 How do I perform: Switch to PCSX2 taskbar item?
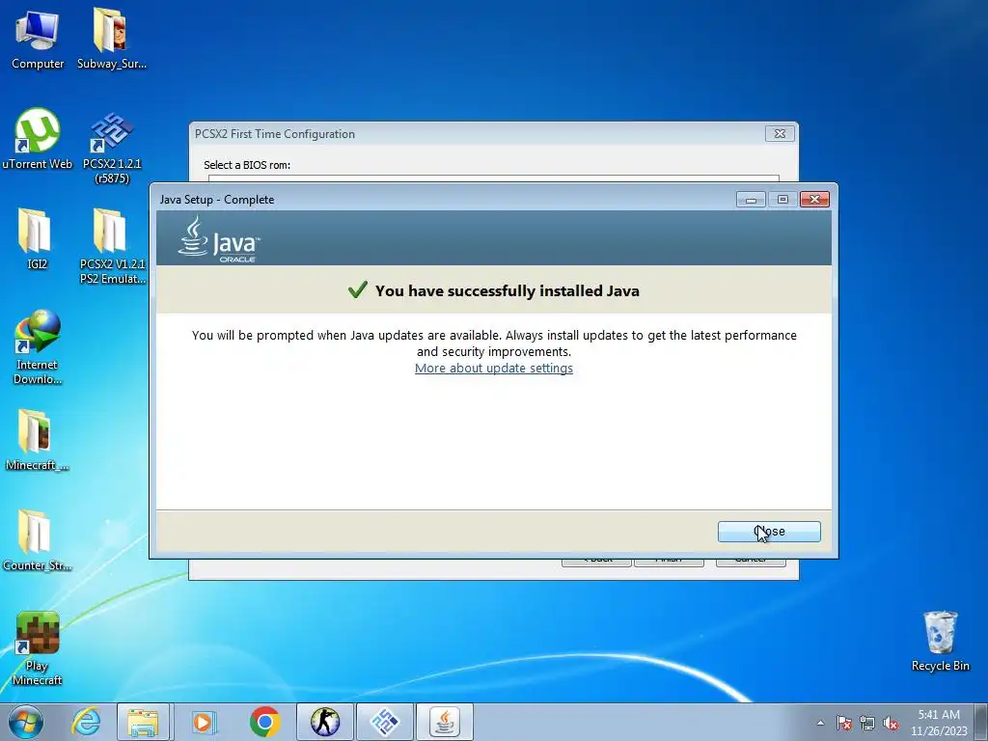385,722
